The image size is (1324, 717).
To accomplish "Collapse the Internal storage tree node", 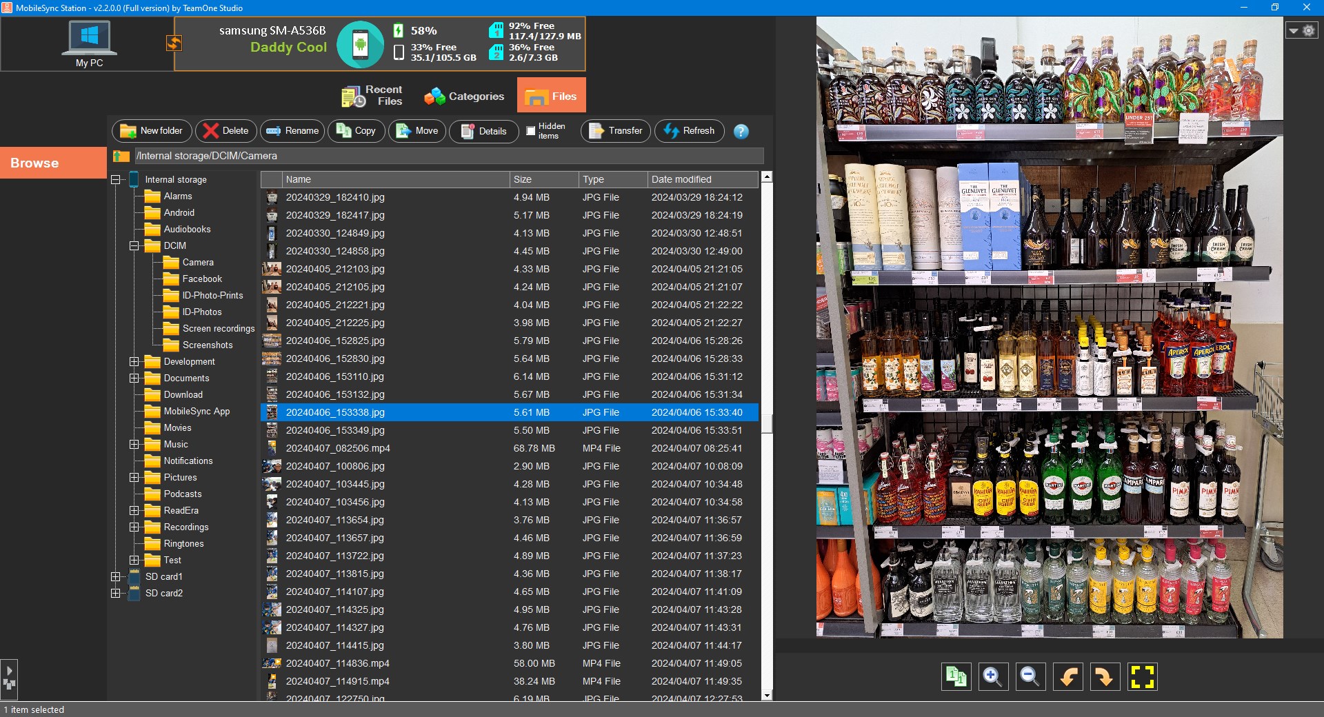I will point(116,180).
